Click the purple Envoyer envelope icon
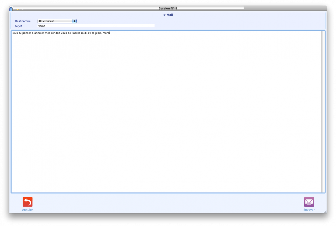The image size is (336, 226). 309,202
